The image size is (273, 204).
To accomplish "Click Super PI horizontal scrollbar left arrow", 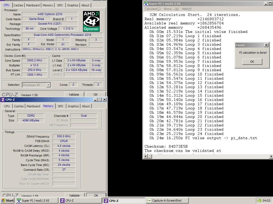I will point(145,156).
